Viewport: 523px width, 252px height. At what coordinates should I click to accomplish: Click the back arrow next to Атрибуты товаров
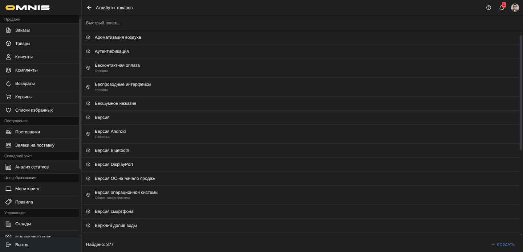(x=89, y=8)
